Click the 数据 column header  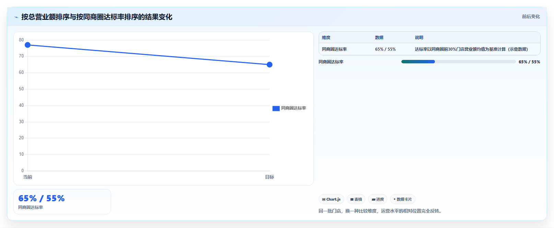pos(379,38)
